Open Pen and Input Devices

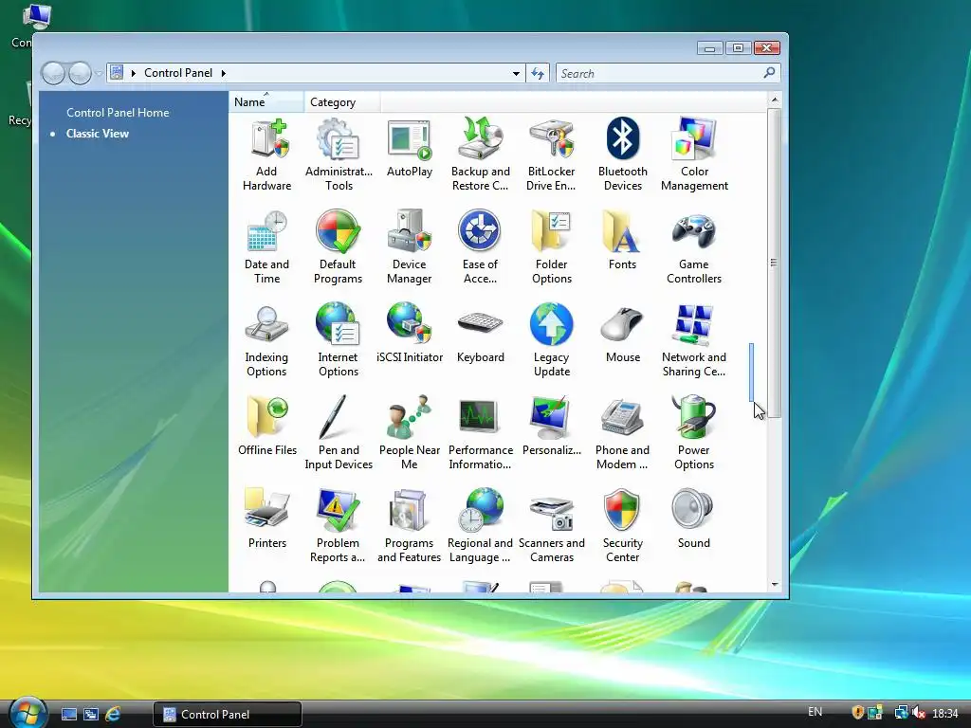pyautogui.click(x=339, y=433)
